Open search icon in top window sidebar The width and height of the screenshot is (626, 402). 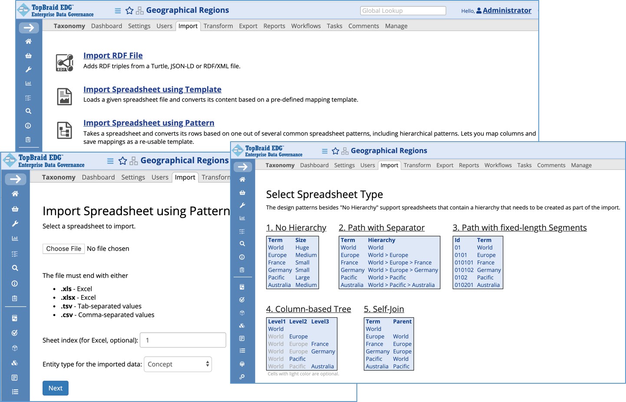(x=28, y=111)
